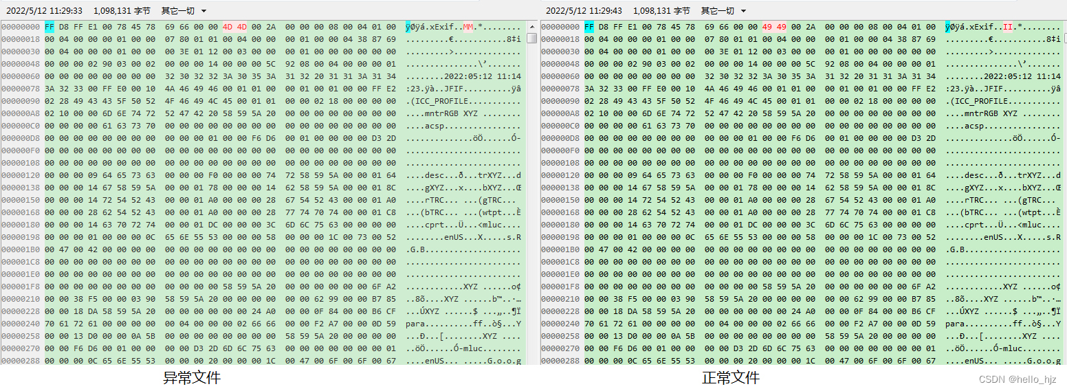
Task: Click offset 00000090 in the left pane
Action: coord(21,101)
